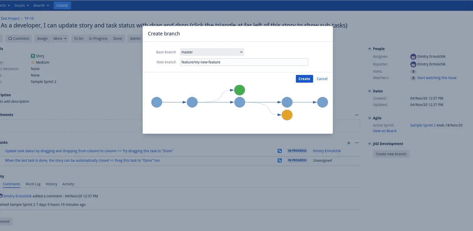Click the Create button in the Create branch dialog
The image size is (473, 231).
tap(304, 79)
